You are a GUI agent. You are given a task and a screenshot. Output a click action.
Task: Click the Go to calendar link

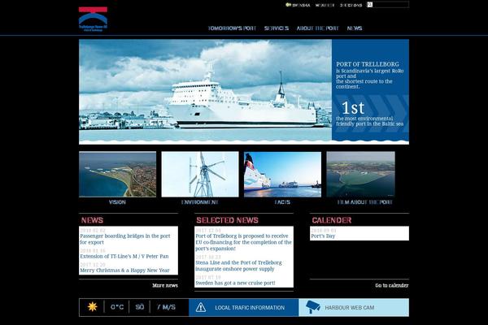coord(392,285)
